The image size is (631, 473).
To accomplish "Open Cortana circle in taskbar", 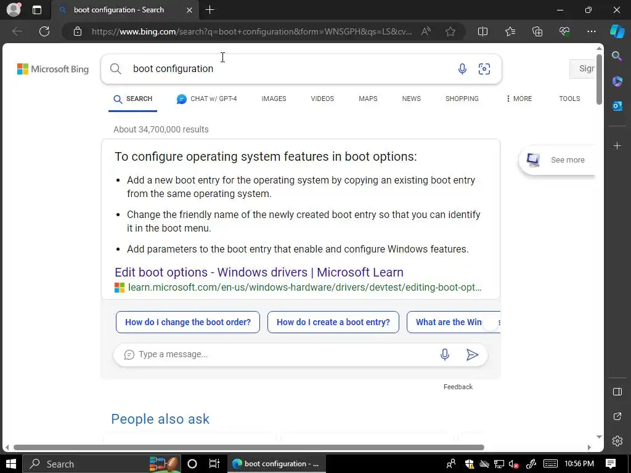I will (x=192, y=464).
